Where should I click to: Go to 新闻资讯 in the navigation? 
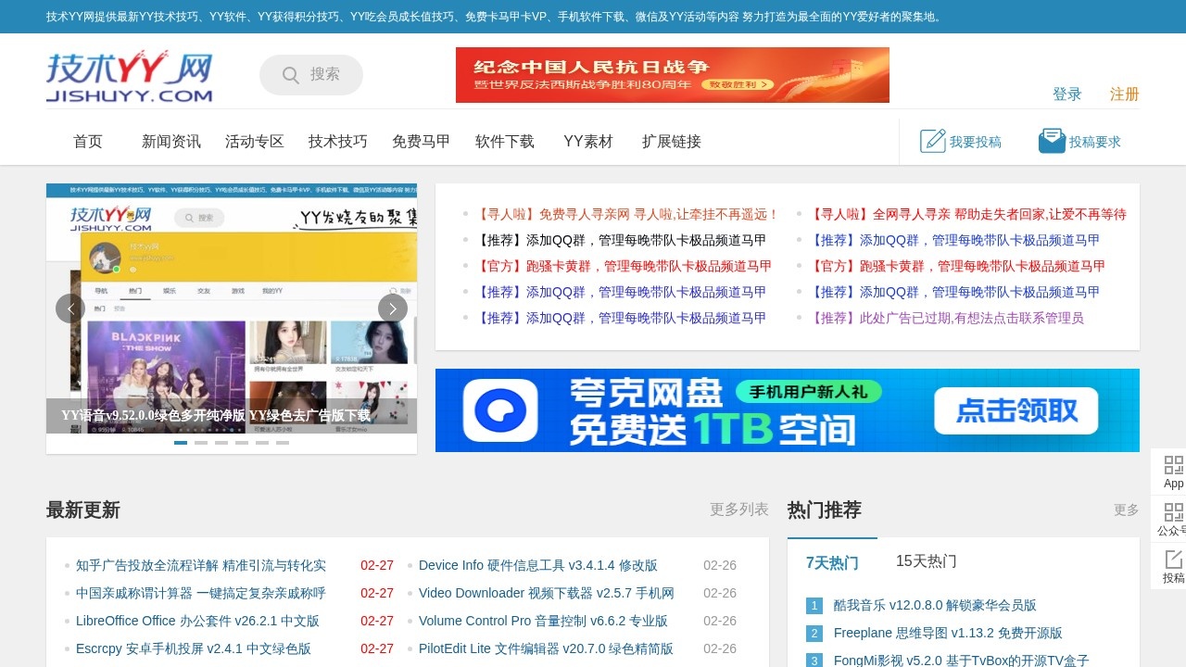point(170,141)
